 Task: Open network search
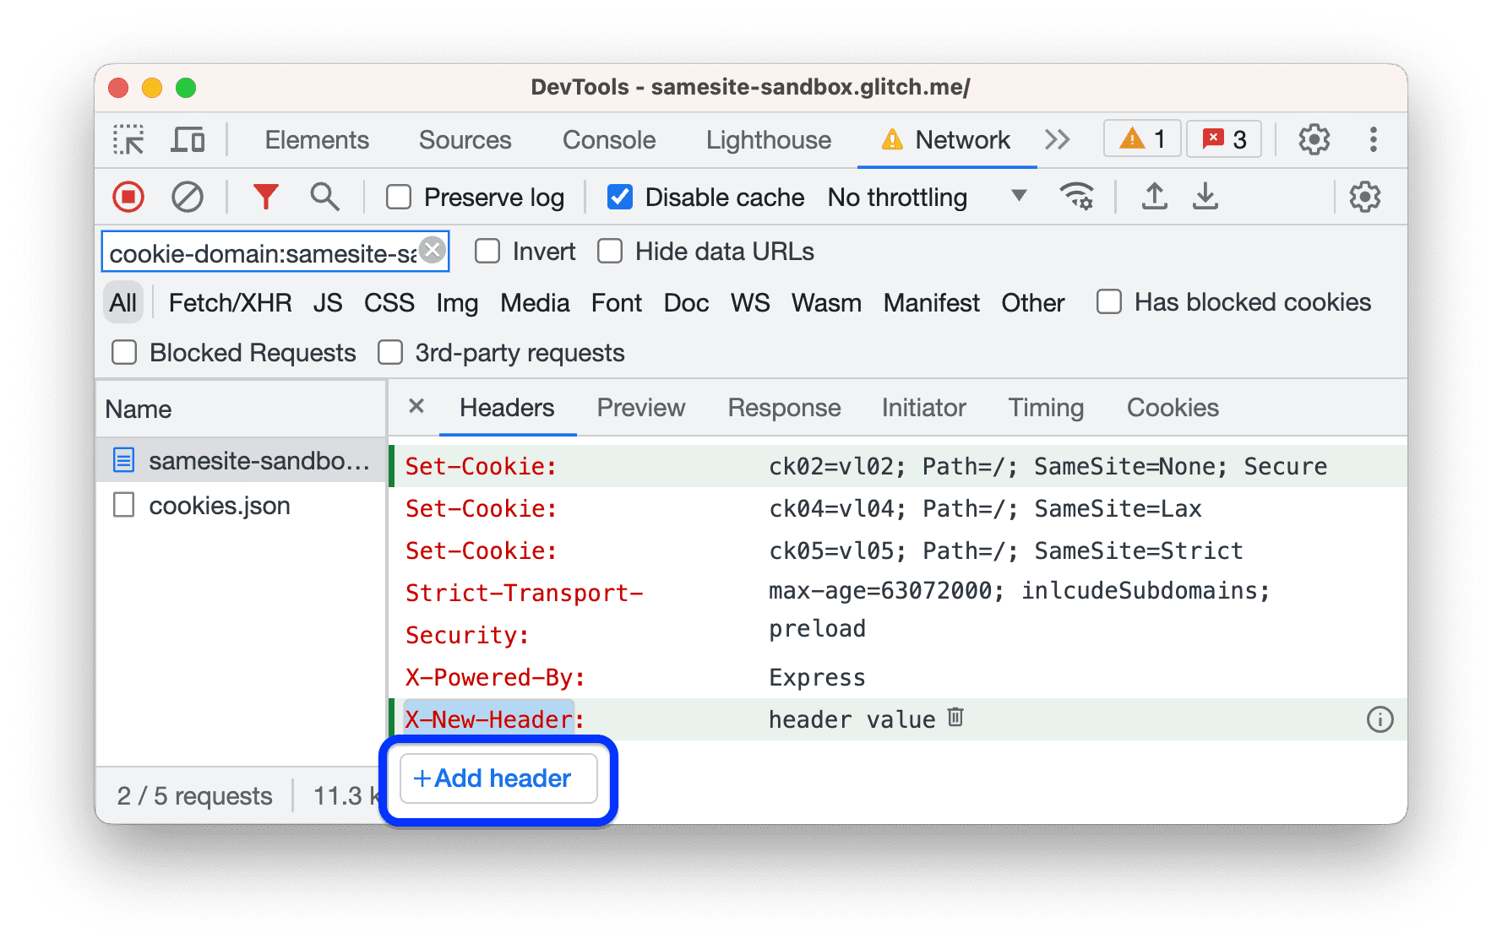324,197
